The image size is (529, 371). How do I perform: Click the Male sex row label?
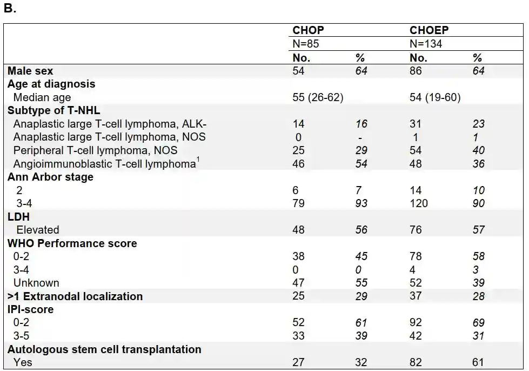[30, 71]
